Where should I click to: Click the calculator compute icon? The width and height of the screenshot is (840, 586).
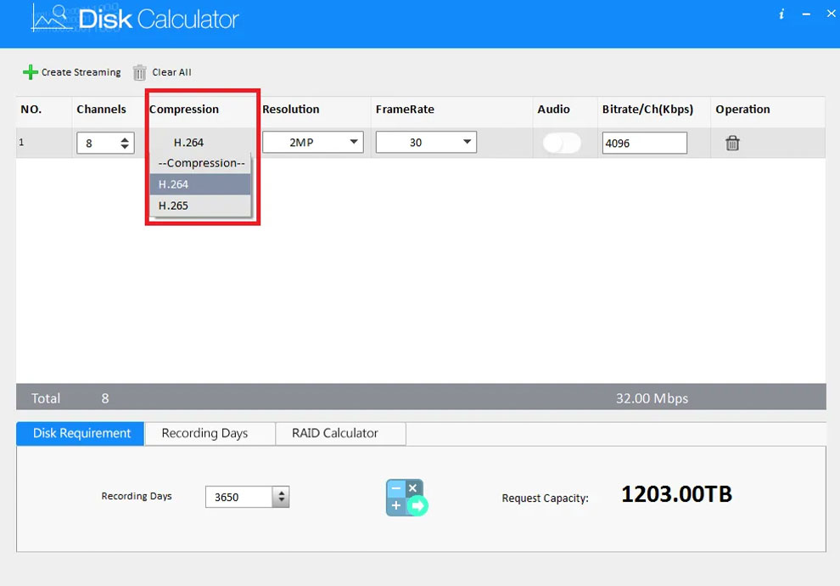406,498
